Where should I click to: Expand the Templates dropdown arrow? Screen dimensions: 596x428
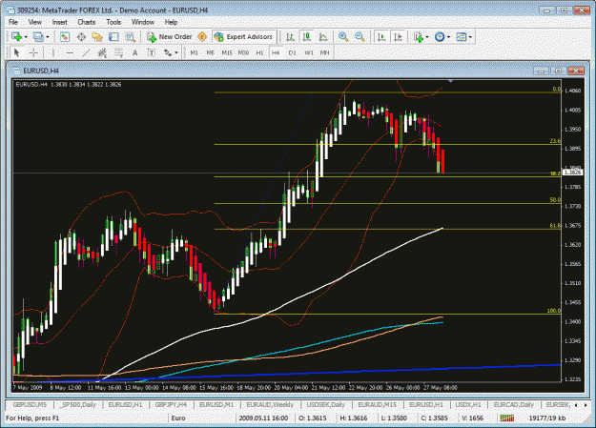click(470, 37)
